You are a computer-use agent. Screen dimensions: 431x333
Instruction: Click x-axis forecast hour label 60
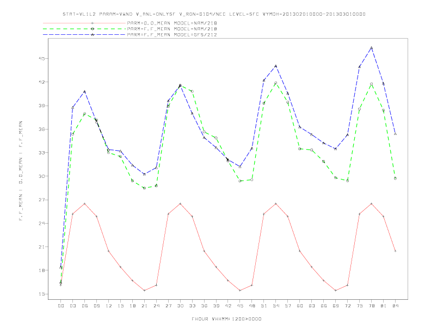300,306
